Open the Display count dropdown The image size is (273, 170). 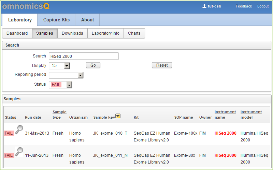[67, 66]
